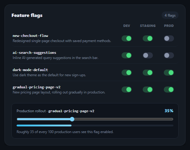Toggle dark-mode-default STAGING switch
The width and height of the screenshot is (190, 150).
coord(147,73)
